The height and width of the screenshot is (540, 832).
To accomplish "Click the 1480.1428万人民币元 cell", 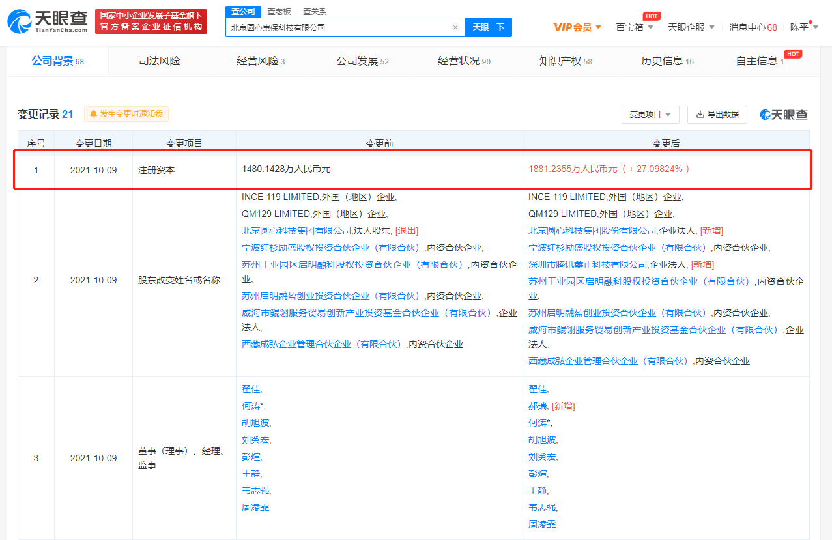I will click(x=379, y=169).
